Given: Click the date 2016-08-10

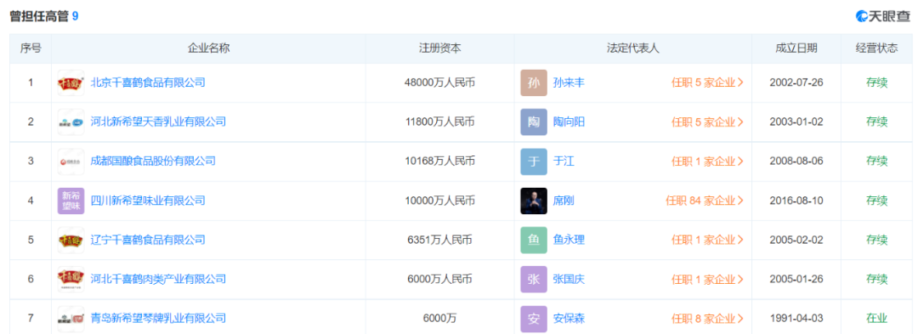Looking at the screenshot, I should [x=796, y=201].
